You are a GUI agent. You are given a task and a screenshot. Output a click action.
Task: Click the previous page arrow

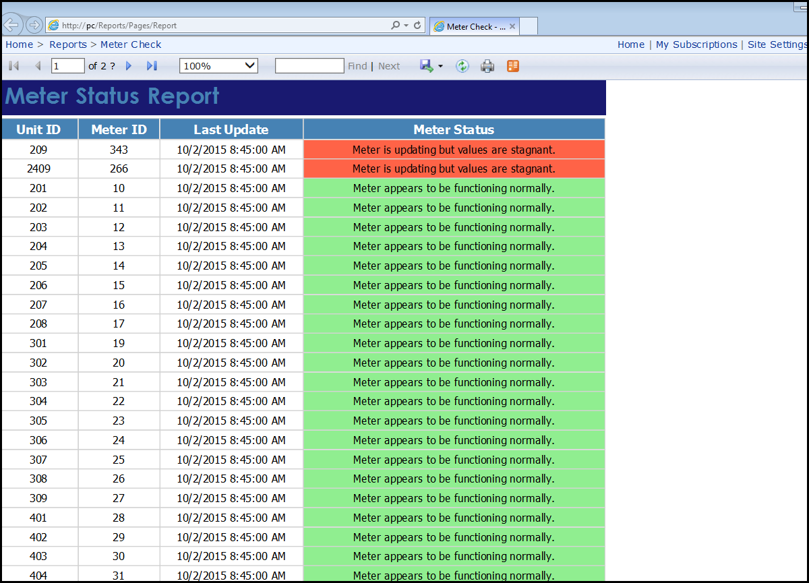(x=38, y=66)
